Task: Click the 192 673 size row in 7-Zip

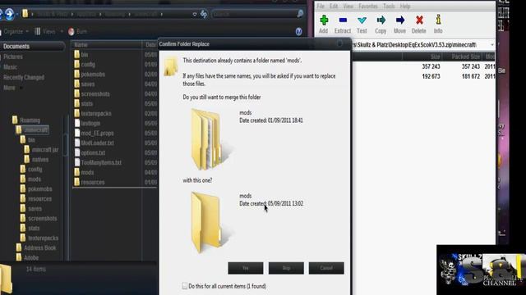Action: (x=423, y=76)
